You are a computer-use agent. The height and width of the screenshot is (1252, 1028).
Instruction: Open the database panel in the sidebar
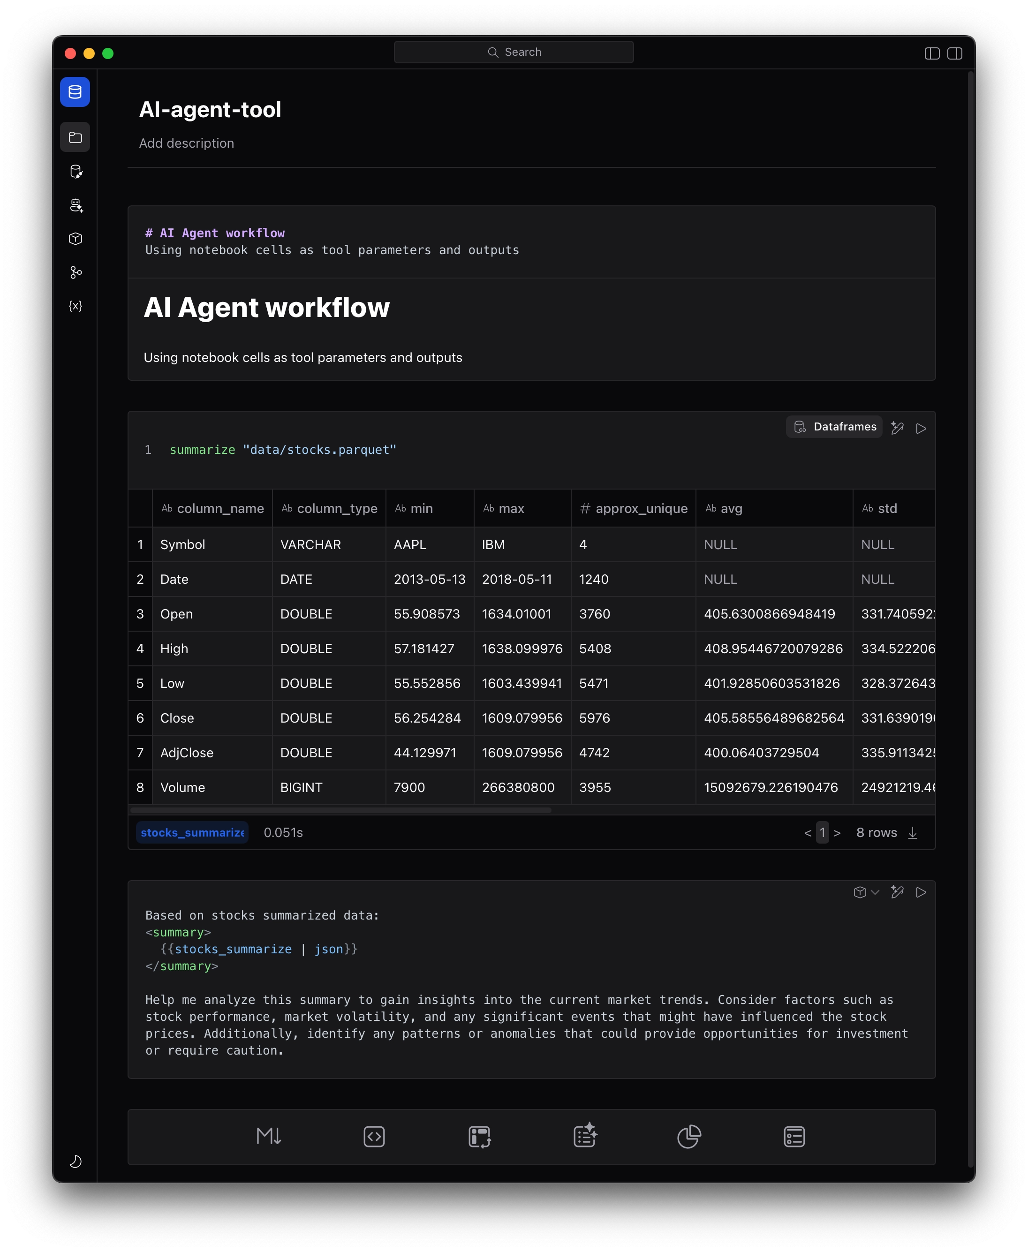click(x=75, y=92)
